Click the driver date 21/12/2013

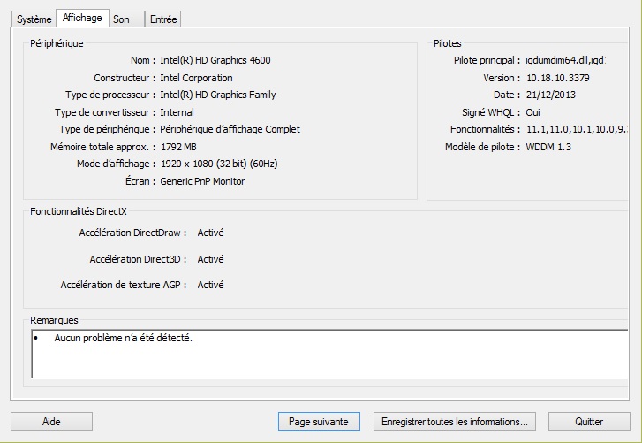[x=551, y=95]
